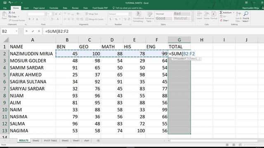264x148 pixels.
Task: Apply bold formatting
Action: (29, 19)
